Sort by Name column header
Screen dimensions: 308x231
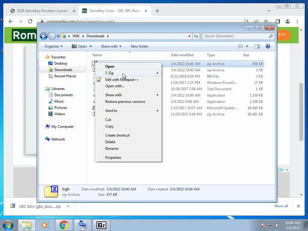coord(130,55)
